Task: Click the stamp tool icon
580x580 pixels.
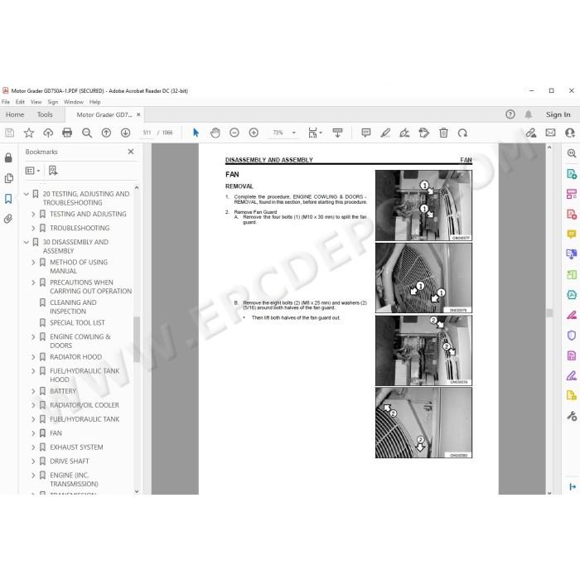Action: click(x=424, y=133)
